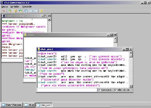Image resolution: width=151 pixels, height=108 pixels.
Task: Click the scroll-up arrow in chat_user2 window
Action: point(131,53)
